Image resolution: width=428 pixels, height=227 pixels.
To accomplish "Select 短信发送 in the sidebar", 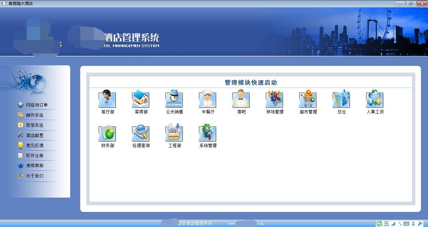I will point(35,125).
